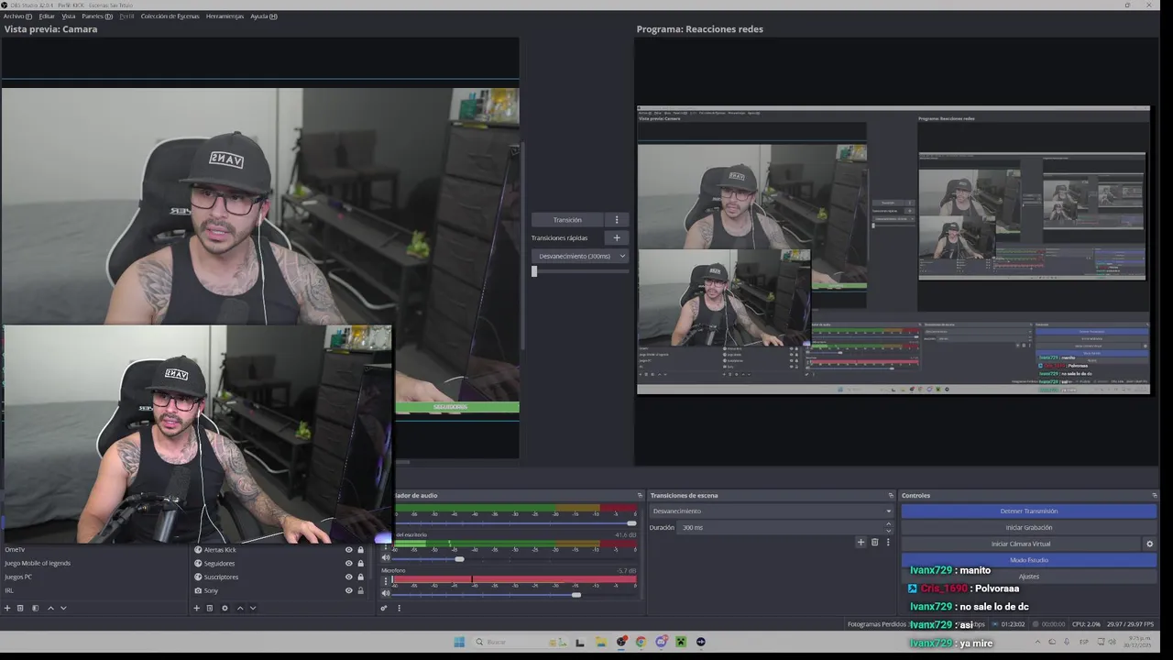Viewport: 1173px width, 660px height.
Task: Open the scene transition Desvanecimiento dropdown
Action: pyautogui.click(x=771, y=511)
